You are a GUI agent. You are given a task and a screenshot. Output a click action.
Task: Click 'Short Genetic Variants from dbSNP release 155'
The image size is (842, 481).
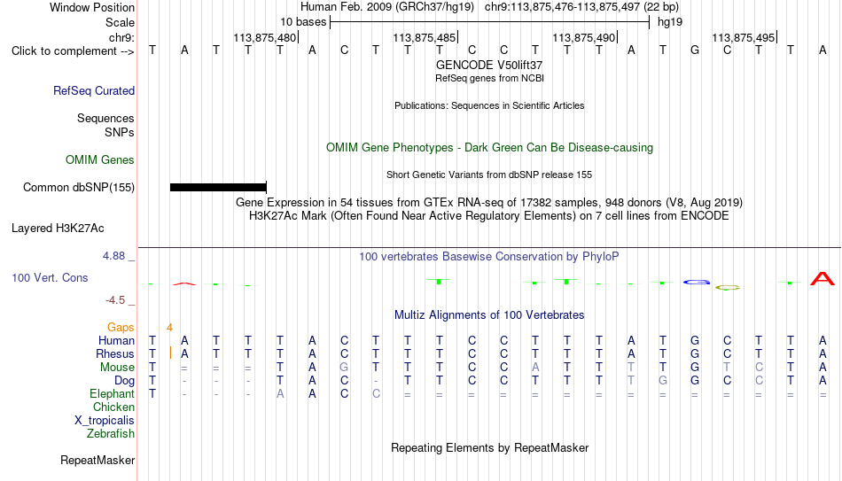coord(489,175)
